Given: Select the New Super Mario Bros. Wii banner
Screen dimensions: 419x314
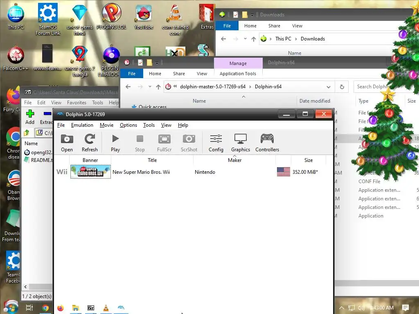Looking at the screenshot, I should (x=90, y=172).
